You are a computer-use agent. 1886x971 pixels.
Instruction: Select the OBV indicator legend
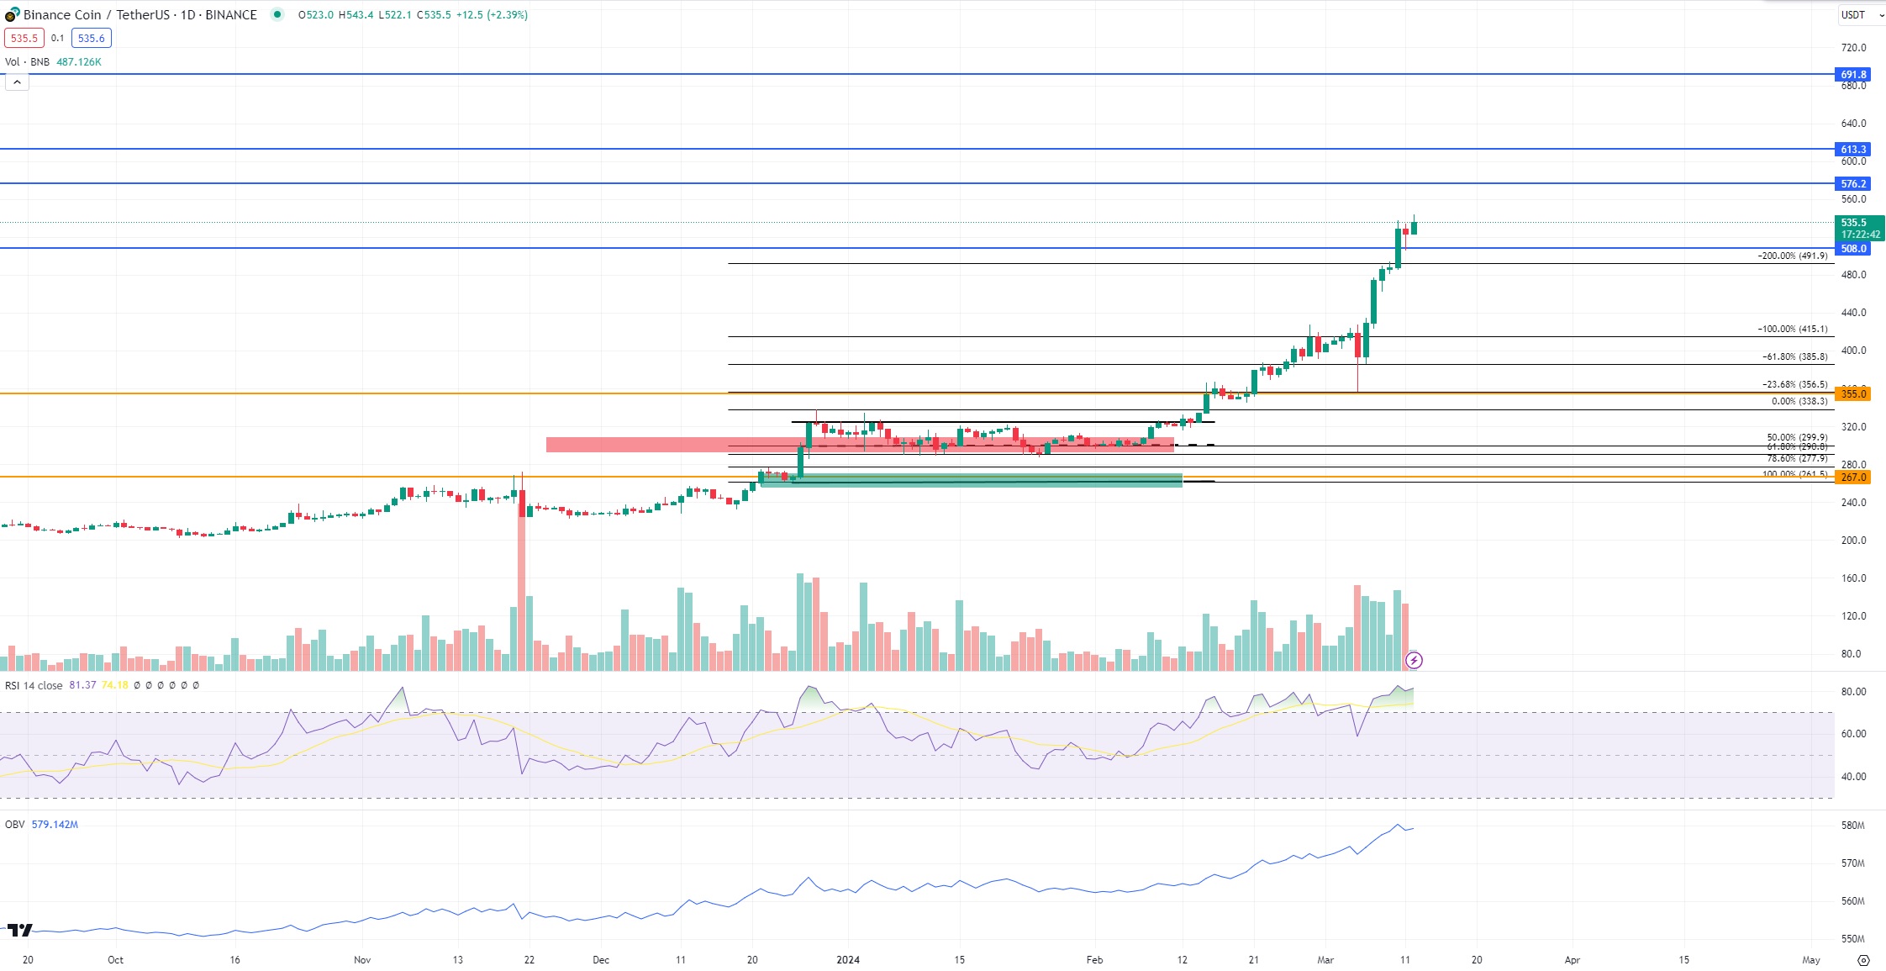click(x=15, y=824)
